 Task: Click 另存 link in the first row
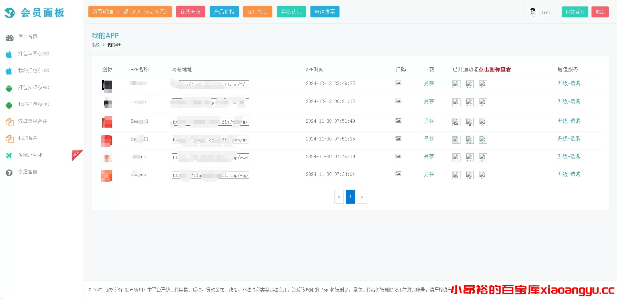tap(429, 83)
